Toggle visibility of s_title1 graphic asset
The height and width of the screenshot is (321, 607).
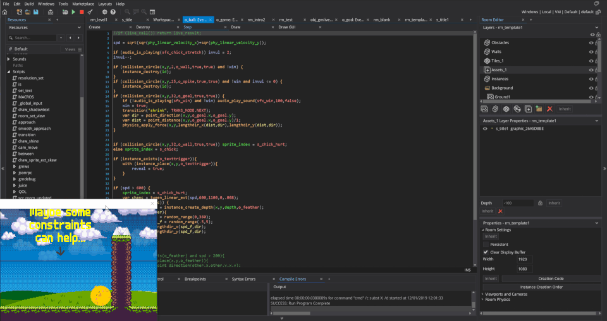[485, 129]
